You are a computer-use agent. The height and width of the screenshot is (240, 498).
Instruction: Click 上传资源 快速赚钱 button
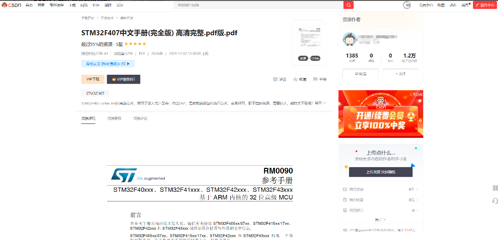pos(381,172)
